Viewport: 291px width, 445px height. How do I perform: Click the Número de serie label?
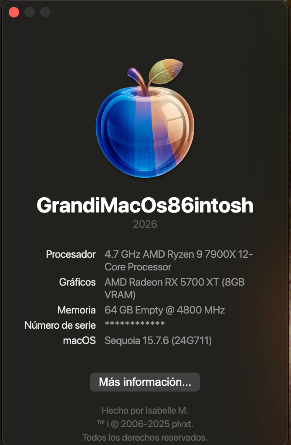pyautogui.click(x=60, y=325)
